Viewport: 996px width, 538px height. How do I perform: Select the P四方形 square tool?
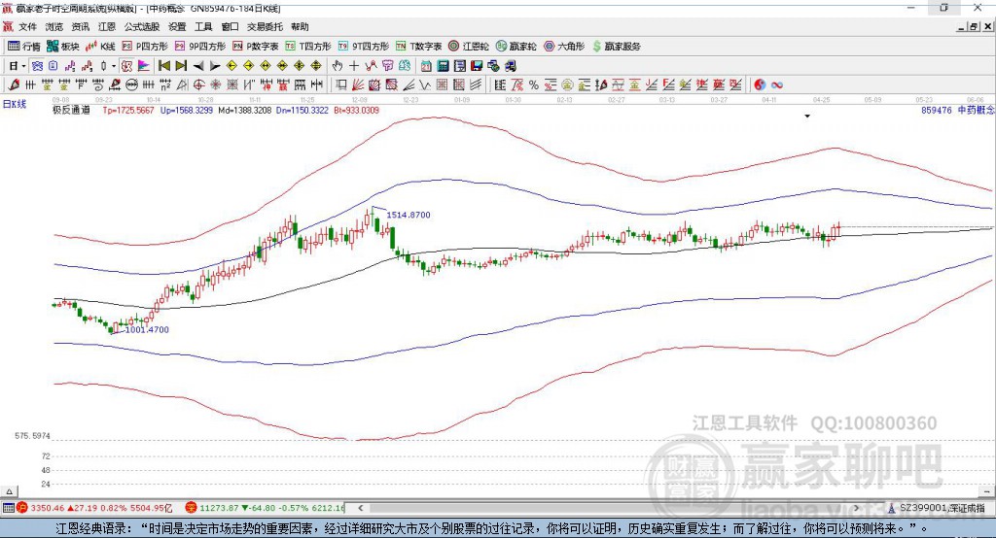(x=145, y=46)
